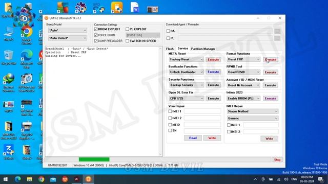Screen dimensions: 328x184
Task: Open the Videos folder on desktop
Action: (x=27, y=152)
